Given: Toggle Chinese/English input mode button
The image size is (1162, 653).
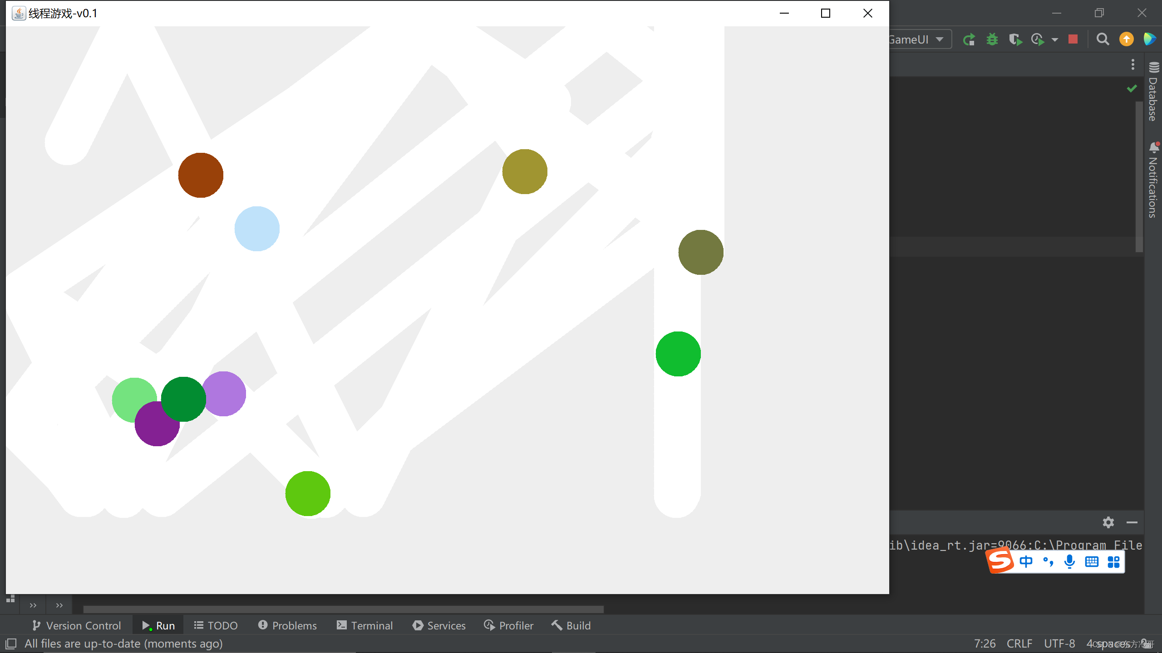Looking at the screenshot, I should pyautogui.click(x=1026, y=562).
